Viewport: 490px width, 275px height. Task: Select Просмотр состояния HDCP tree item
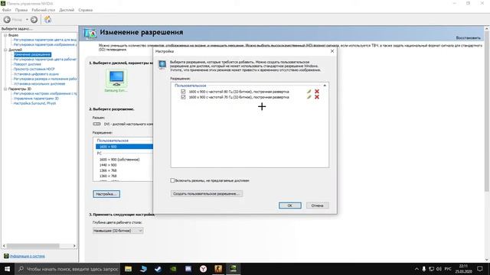point(34,69)
